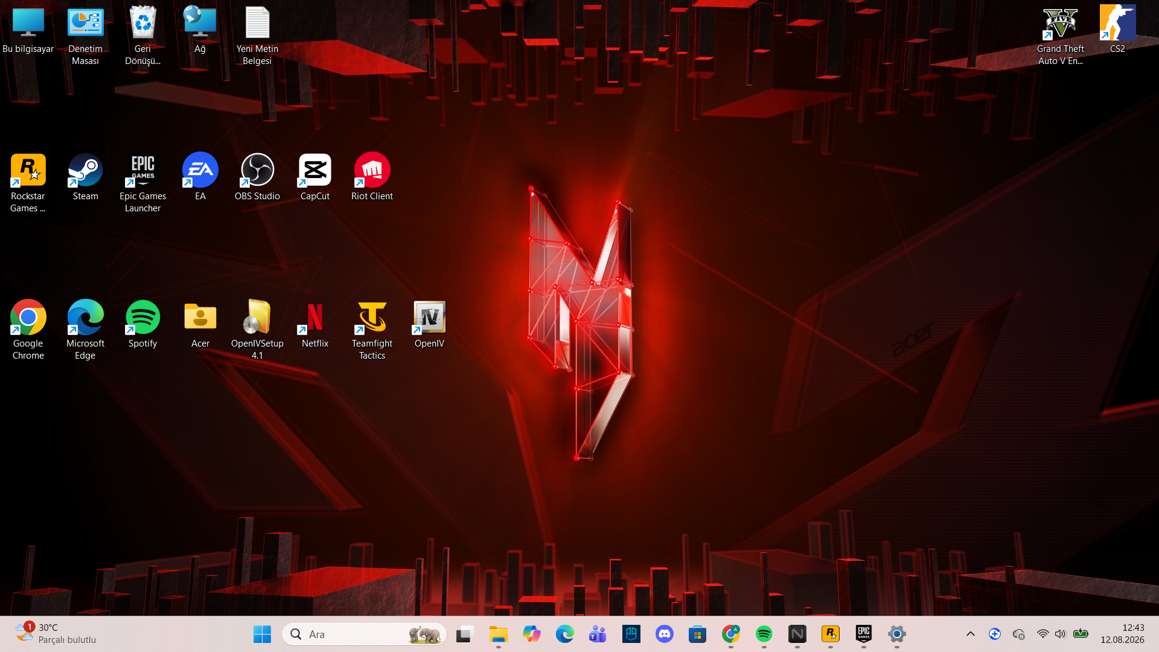Select the Steam desktop shortcut
Viewport: 1159px width, 652px height.
[x=85, y=177]
